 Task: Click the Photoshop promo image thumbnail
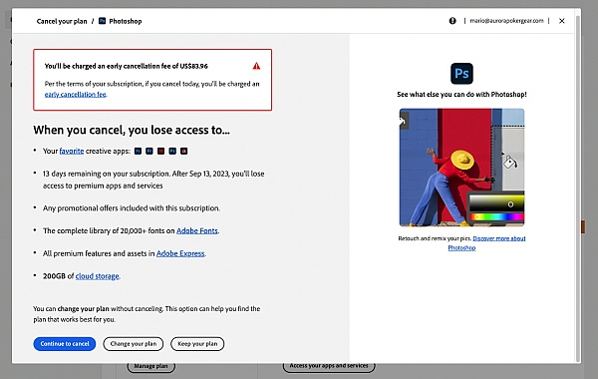click(461, 168)
